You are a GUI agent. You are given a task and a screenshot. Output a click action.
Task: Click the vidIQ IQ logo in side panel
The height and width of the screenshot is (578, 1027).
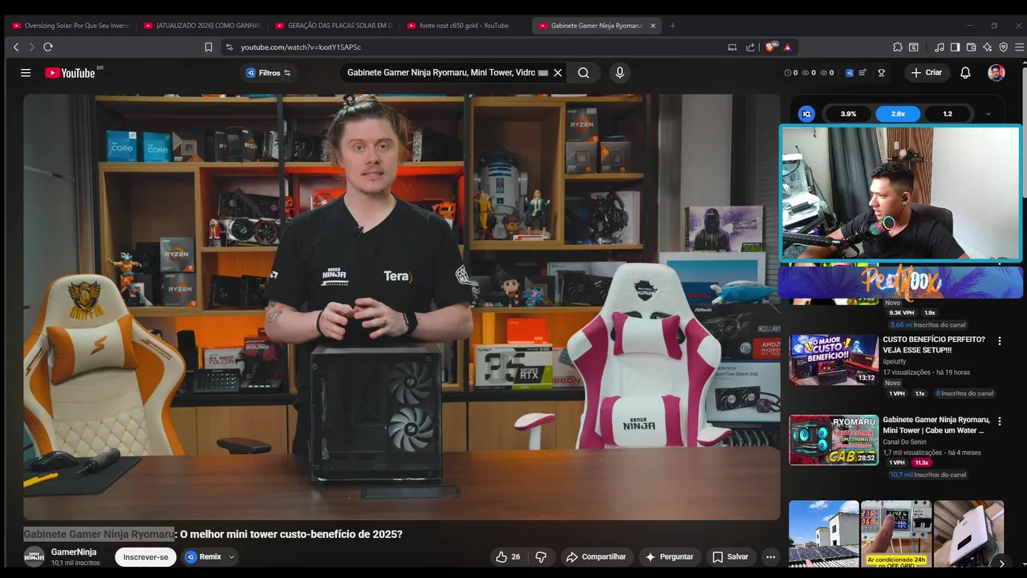(x=806, y=114)
